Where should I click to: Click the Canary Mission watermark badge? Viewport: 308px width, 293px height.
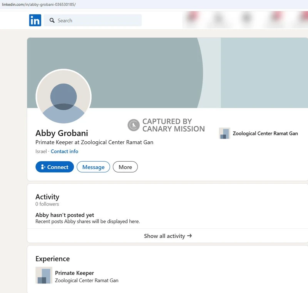133,125
